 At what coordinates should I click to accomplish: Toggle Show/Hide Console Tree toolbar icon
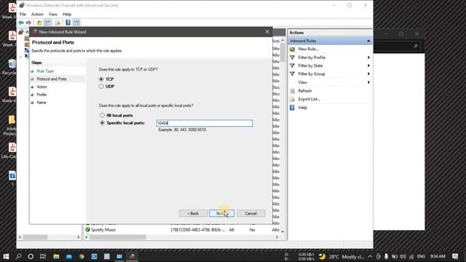(x=47, y=23)
